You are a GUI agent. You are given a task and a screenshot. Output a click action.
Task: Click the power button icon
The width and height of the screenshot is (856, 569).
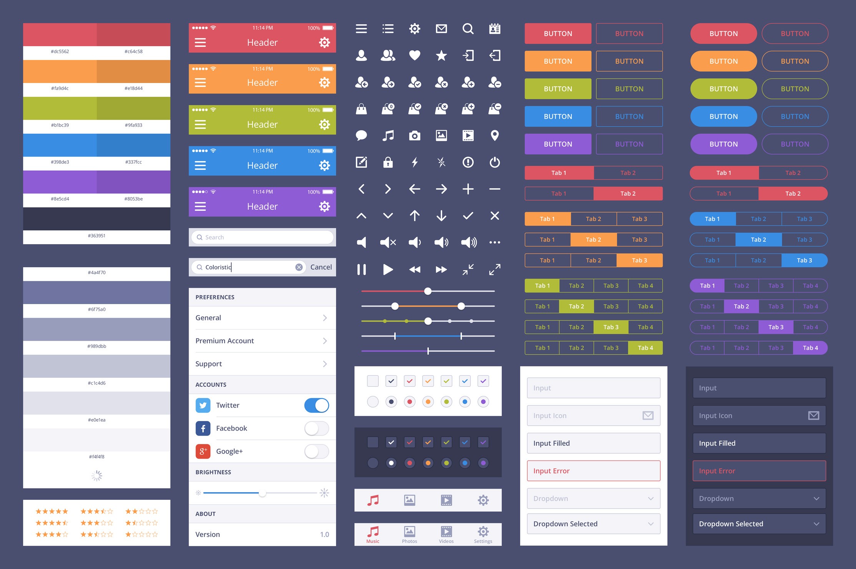pos(494,163)
